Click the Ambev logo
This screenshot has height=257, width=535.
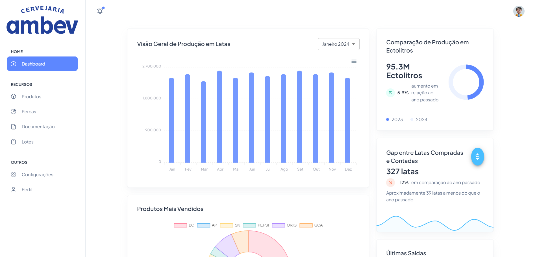[x=42, y=21]
